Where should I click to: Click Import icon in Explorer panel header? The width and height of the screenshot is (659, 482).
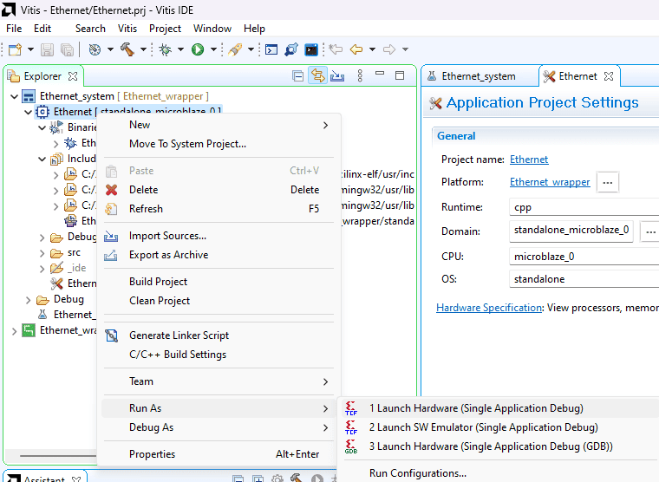[x=337, y=76]
